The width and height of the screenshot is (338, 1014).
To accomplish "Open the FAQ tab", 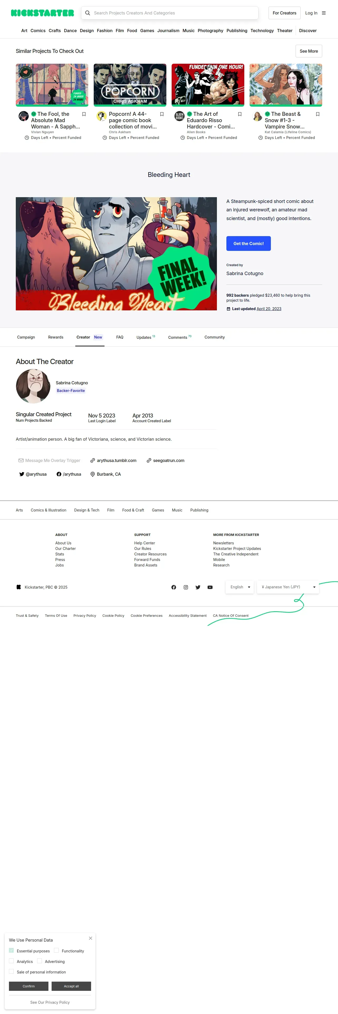I will (120, 337).
